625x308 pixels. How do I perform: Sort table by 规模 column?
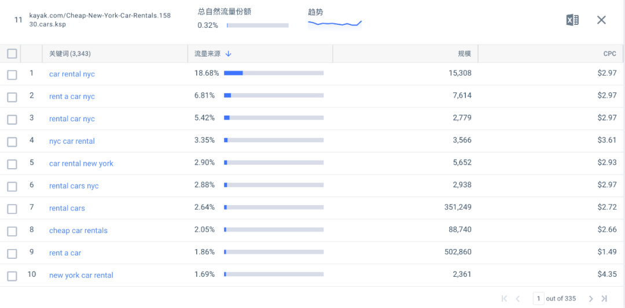(x=464, y=54)
